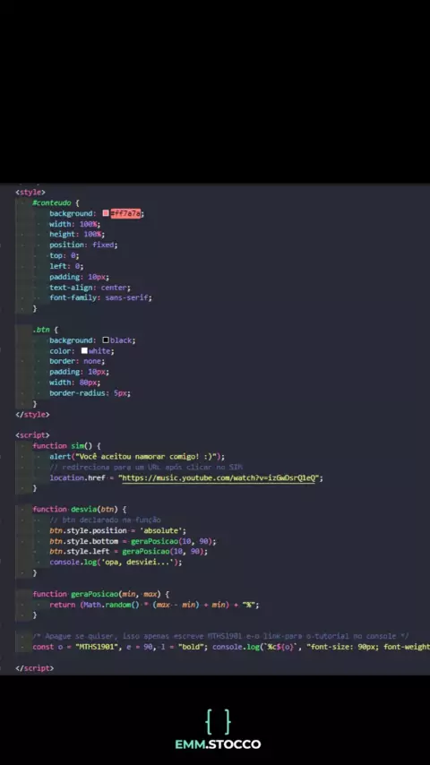The width and height of the screenshot is (430, 765).
Task: Click the 'width: 100%;' line
Action: pos(74,224)
